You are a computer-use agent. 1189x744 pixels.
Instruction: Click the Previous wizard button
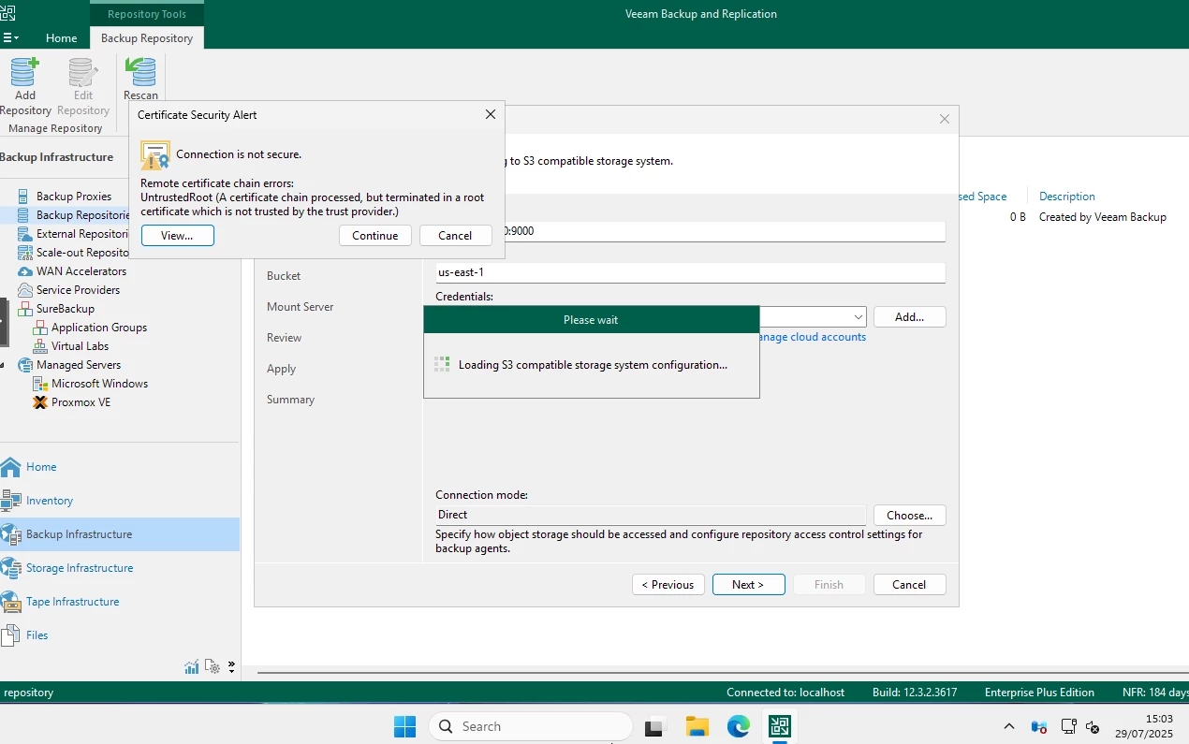click(x=668, y=585)
